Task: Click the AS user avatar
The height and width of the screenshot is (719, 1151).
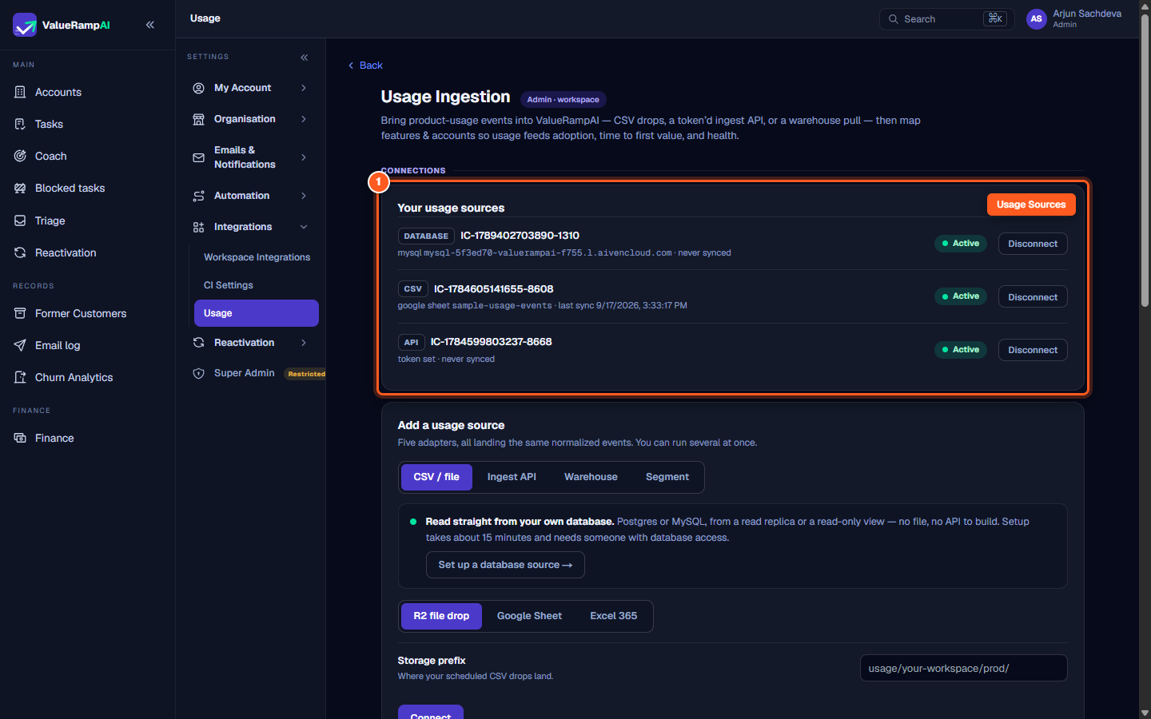Action: tap(1037, 19)
